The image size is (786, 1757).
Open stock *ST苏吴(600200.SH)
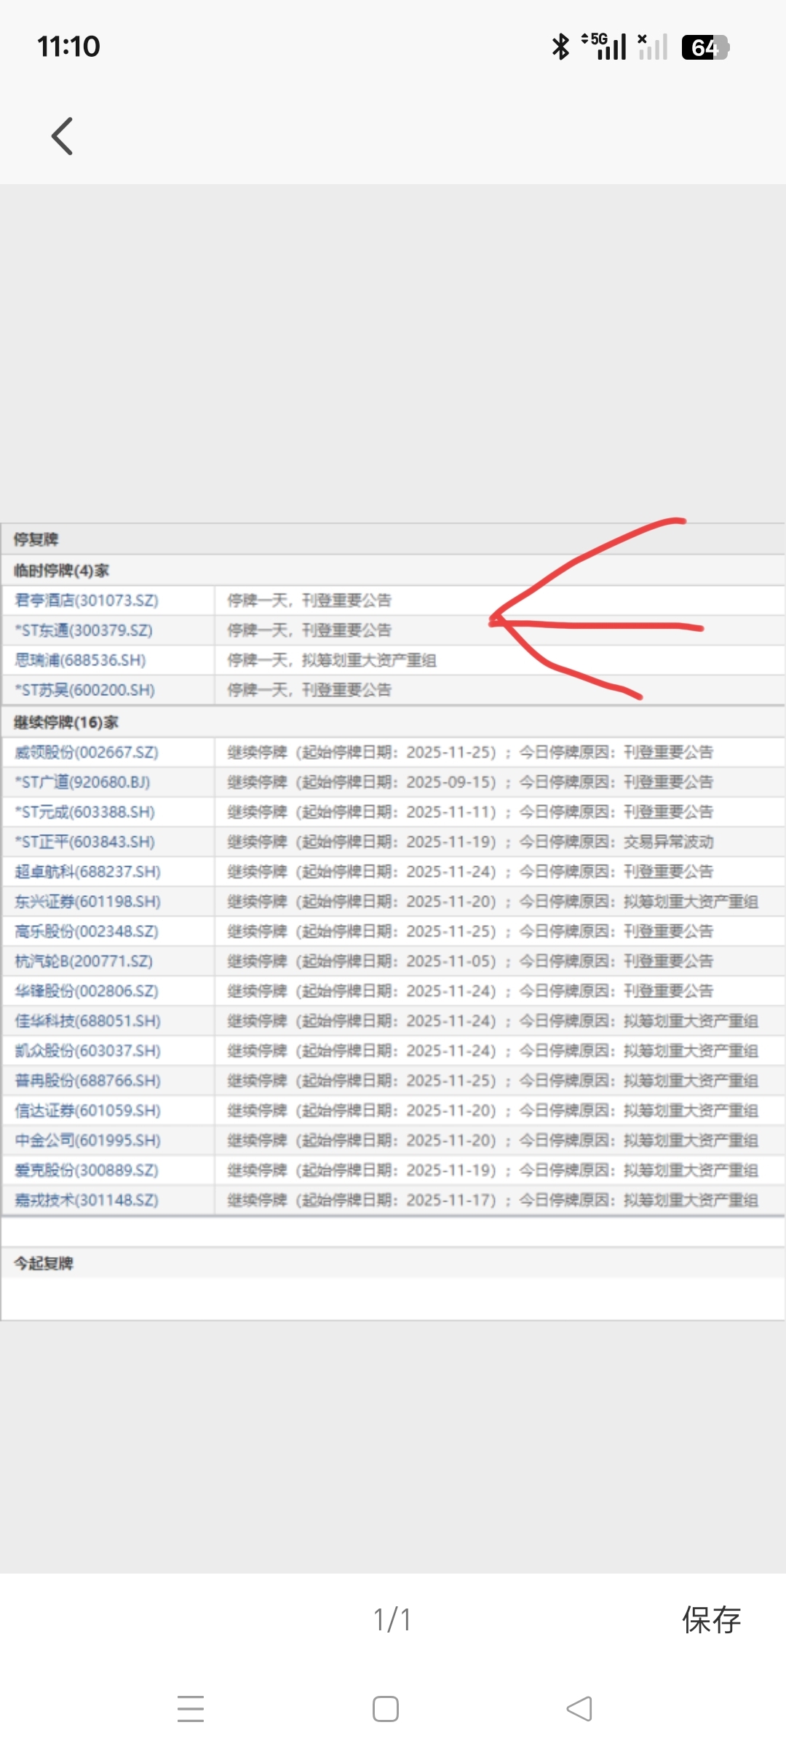click(x=84, y=690)
